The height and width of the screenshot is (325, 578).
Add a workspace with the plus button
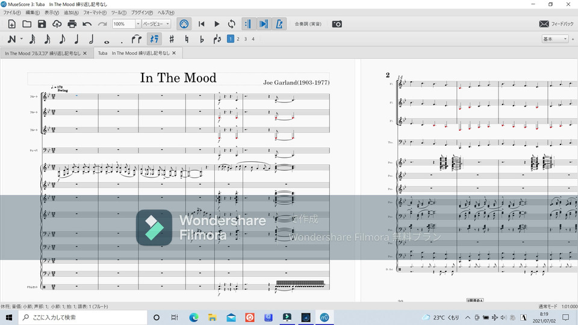(x=573, y=39)
